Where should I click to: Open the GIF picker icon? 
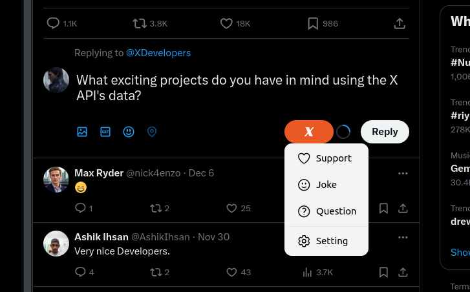pos(105,132)
